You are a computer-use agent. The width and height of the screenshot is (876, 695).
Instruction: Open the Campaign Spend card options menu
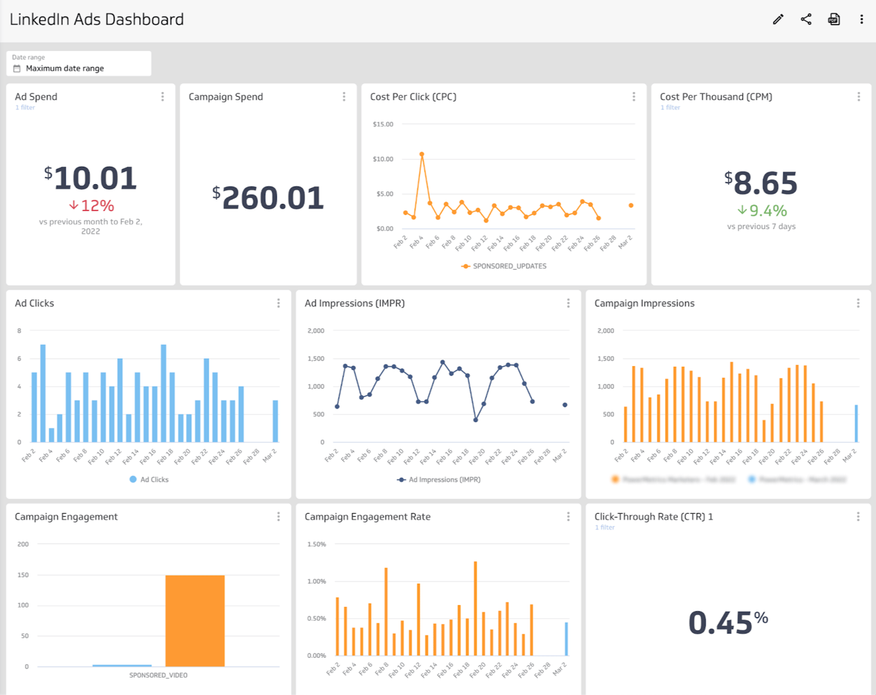coord(344,97)
